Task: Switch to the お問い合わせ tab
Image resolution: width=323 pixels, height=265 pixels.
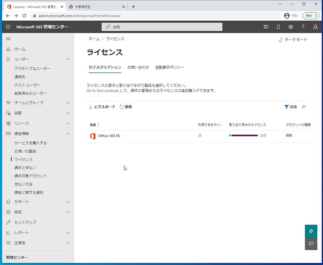Action: tap(138, 67)
